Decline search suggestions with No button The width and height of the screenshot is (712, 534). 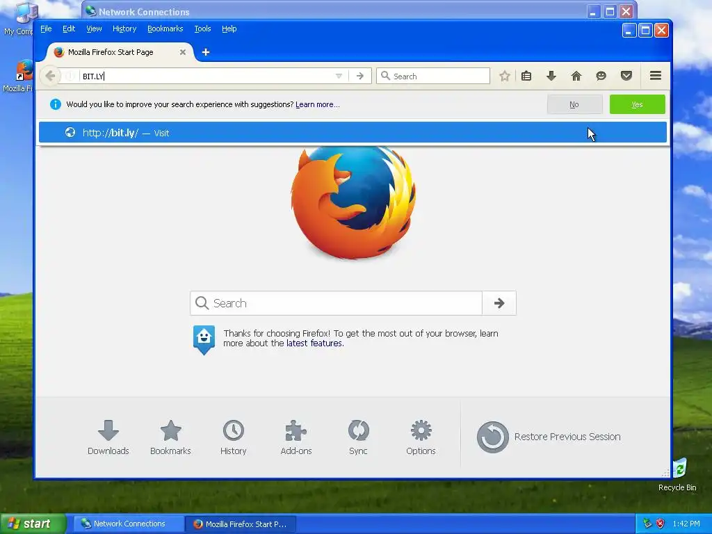coord(574,104)
